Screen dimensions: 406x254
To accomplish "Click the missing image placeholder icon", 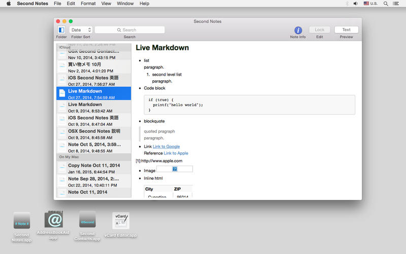I will [175, 169].
